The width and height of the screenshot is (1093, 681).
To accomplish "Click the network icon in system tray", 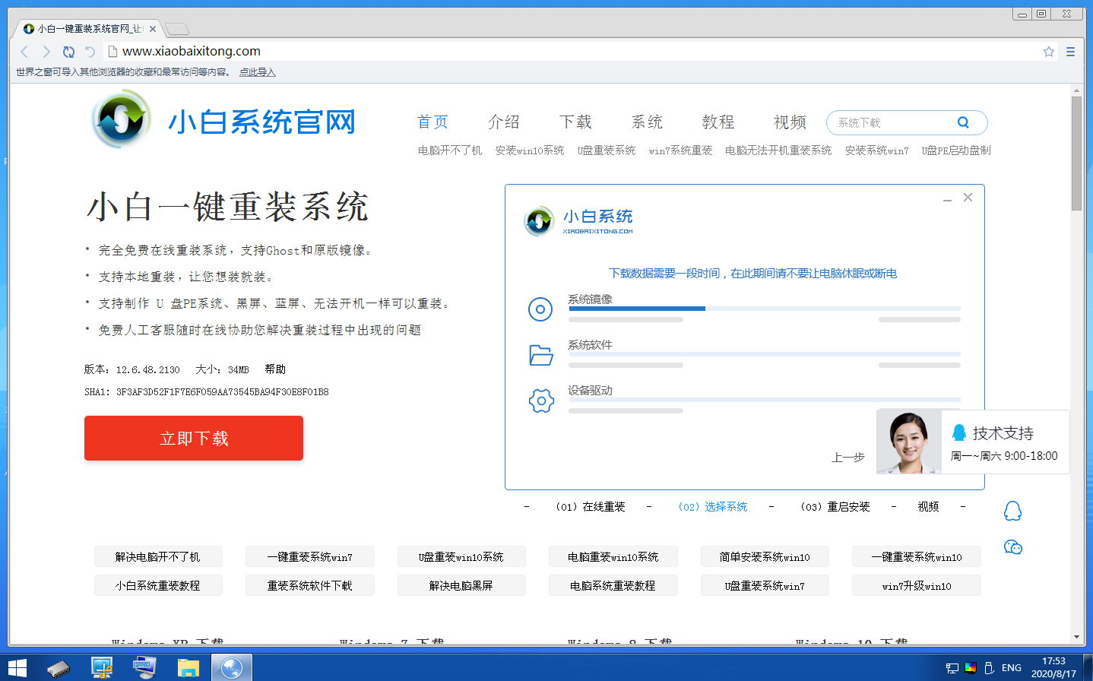I will (951, 667).
